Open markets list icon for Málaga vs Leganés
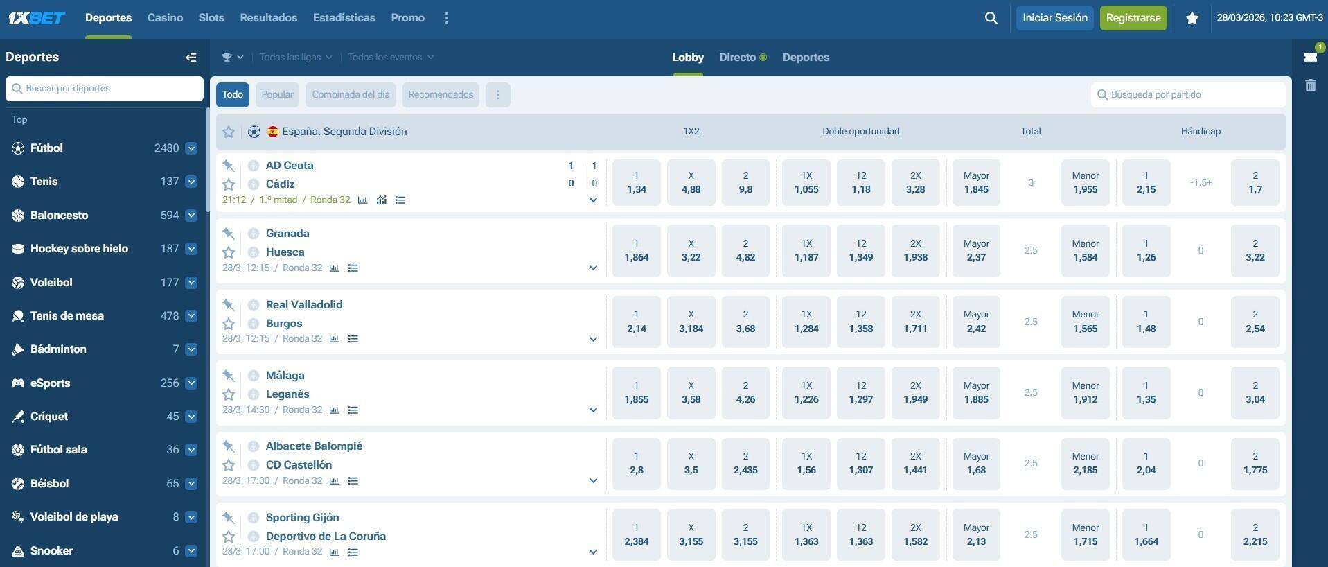Viewport: 1328px width, 567px height. [353, 410]
